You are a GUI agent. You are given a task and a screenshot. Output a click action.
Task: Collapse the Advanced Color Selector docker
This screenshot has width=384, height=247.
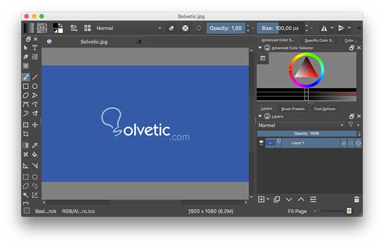pos(260,48)
